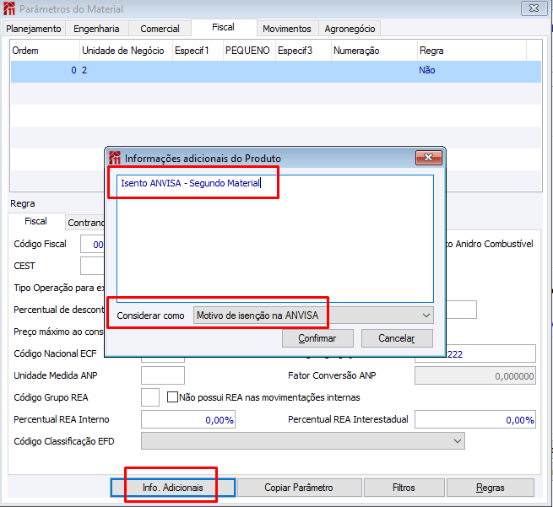Click the Numeração column header

coord(374,51)
